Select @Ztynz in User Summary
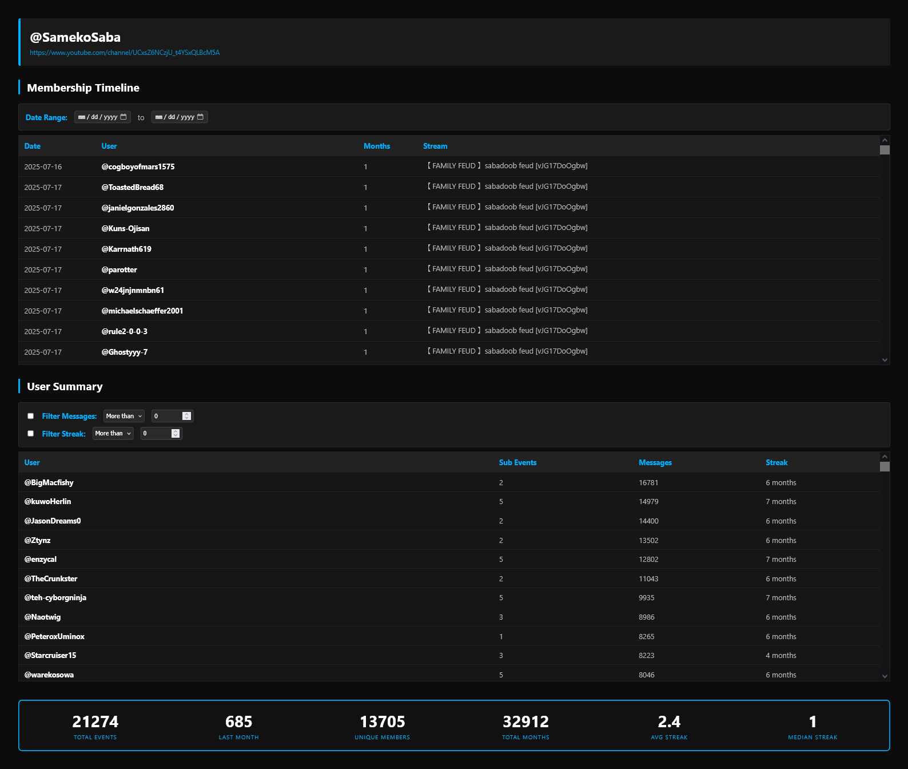The width and height of the screenshot is (908, 769). pos(37,540)
